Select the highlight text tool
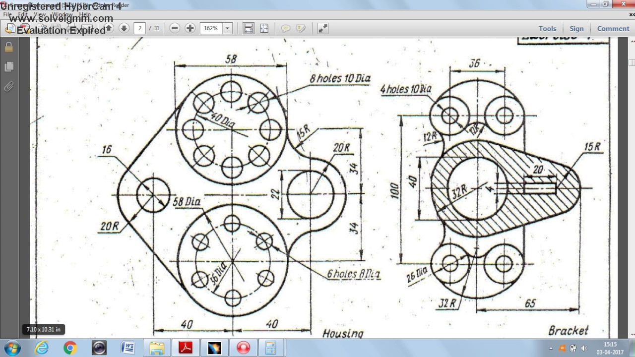Screen dimensions: 635x357 point(301,28)
